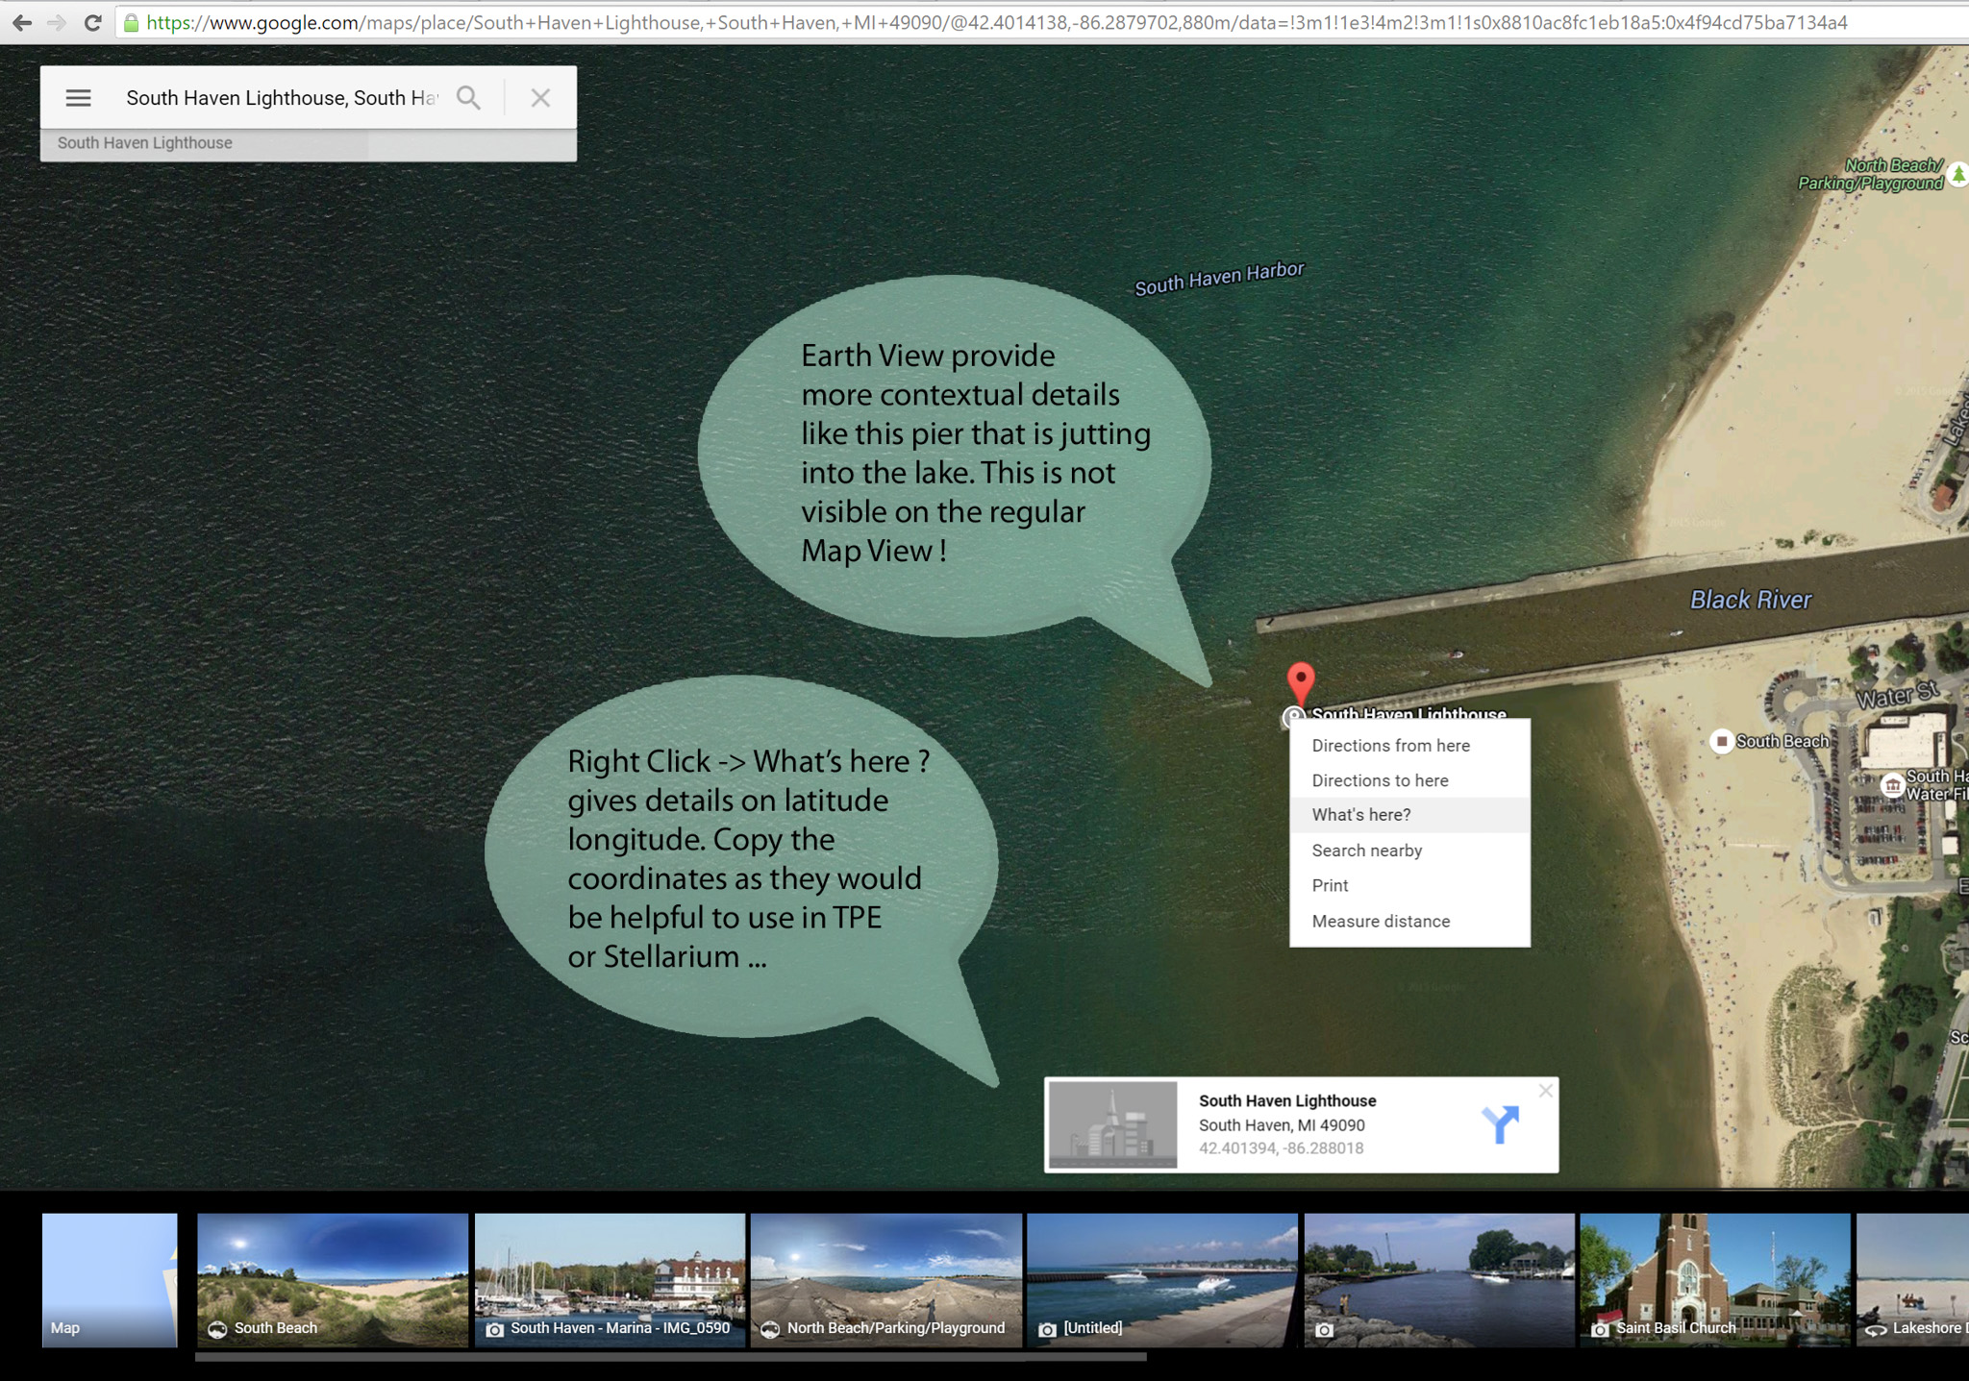This screenshot has width=1969, height=1381.
Task: Choose Directions to here
Action: click(1409, 780)
